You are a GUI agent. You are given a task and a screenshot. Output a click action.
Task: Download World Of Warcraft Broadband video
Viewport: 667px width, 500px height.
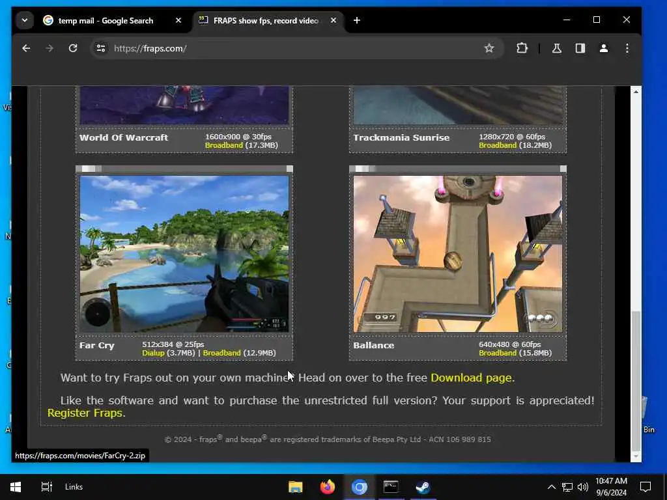224,145
